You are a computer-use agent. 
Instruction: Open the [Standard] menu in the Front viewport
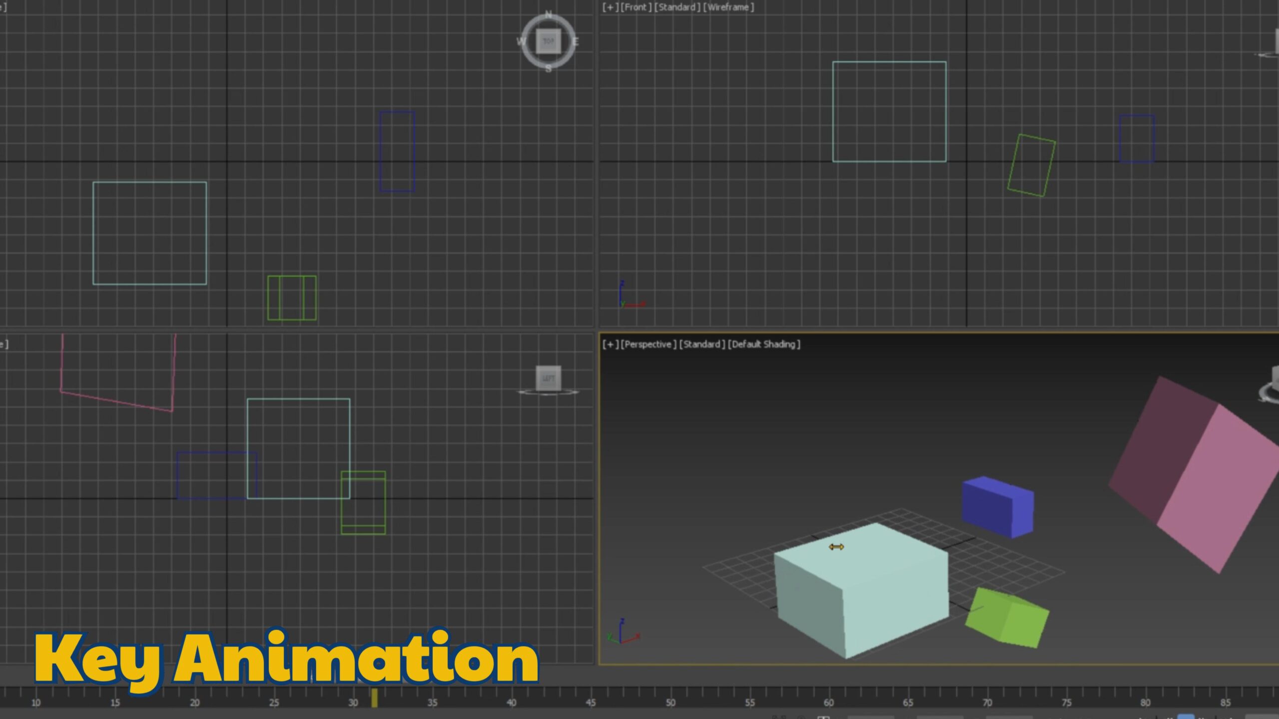677,7
